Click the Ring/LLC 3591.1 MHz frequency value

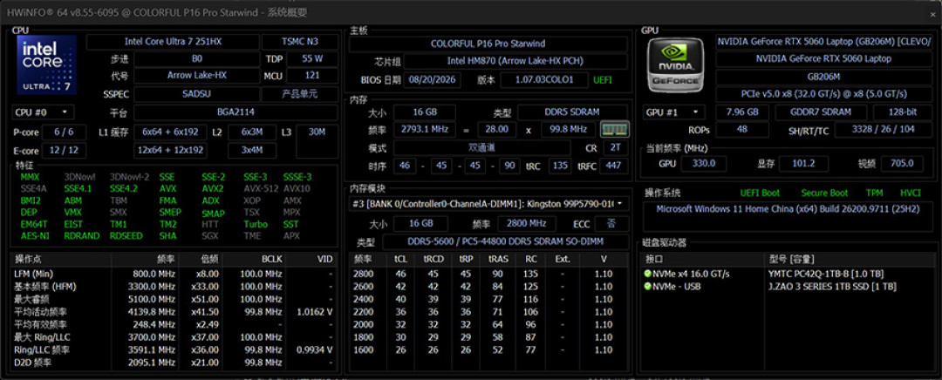point(154,349)
